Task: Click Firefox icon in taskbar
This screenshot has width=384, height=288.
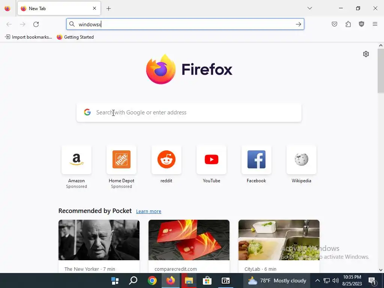Action: tap(171, 280)
